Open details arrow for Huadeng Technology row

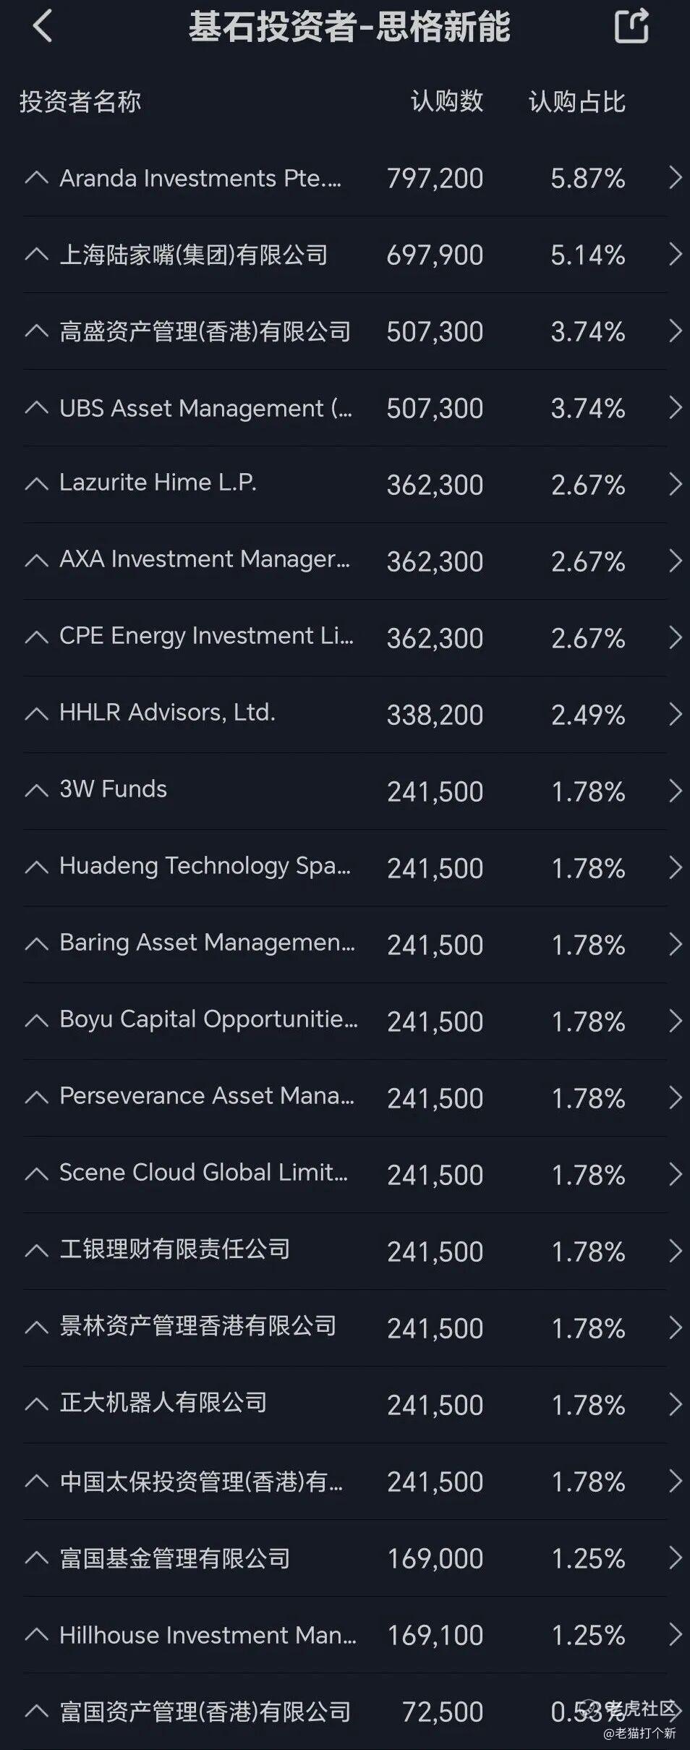click(675, 868)
